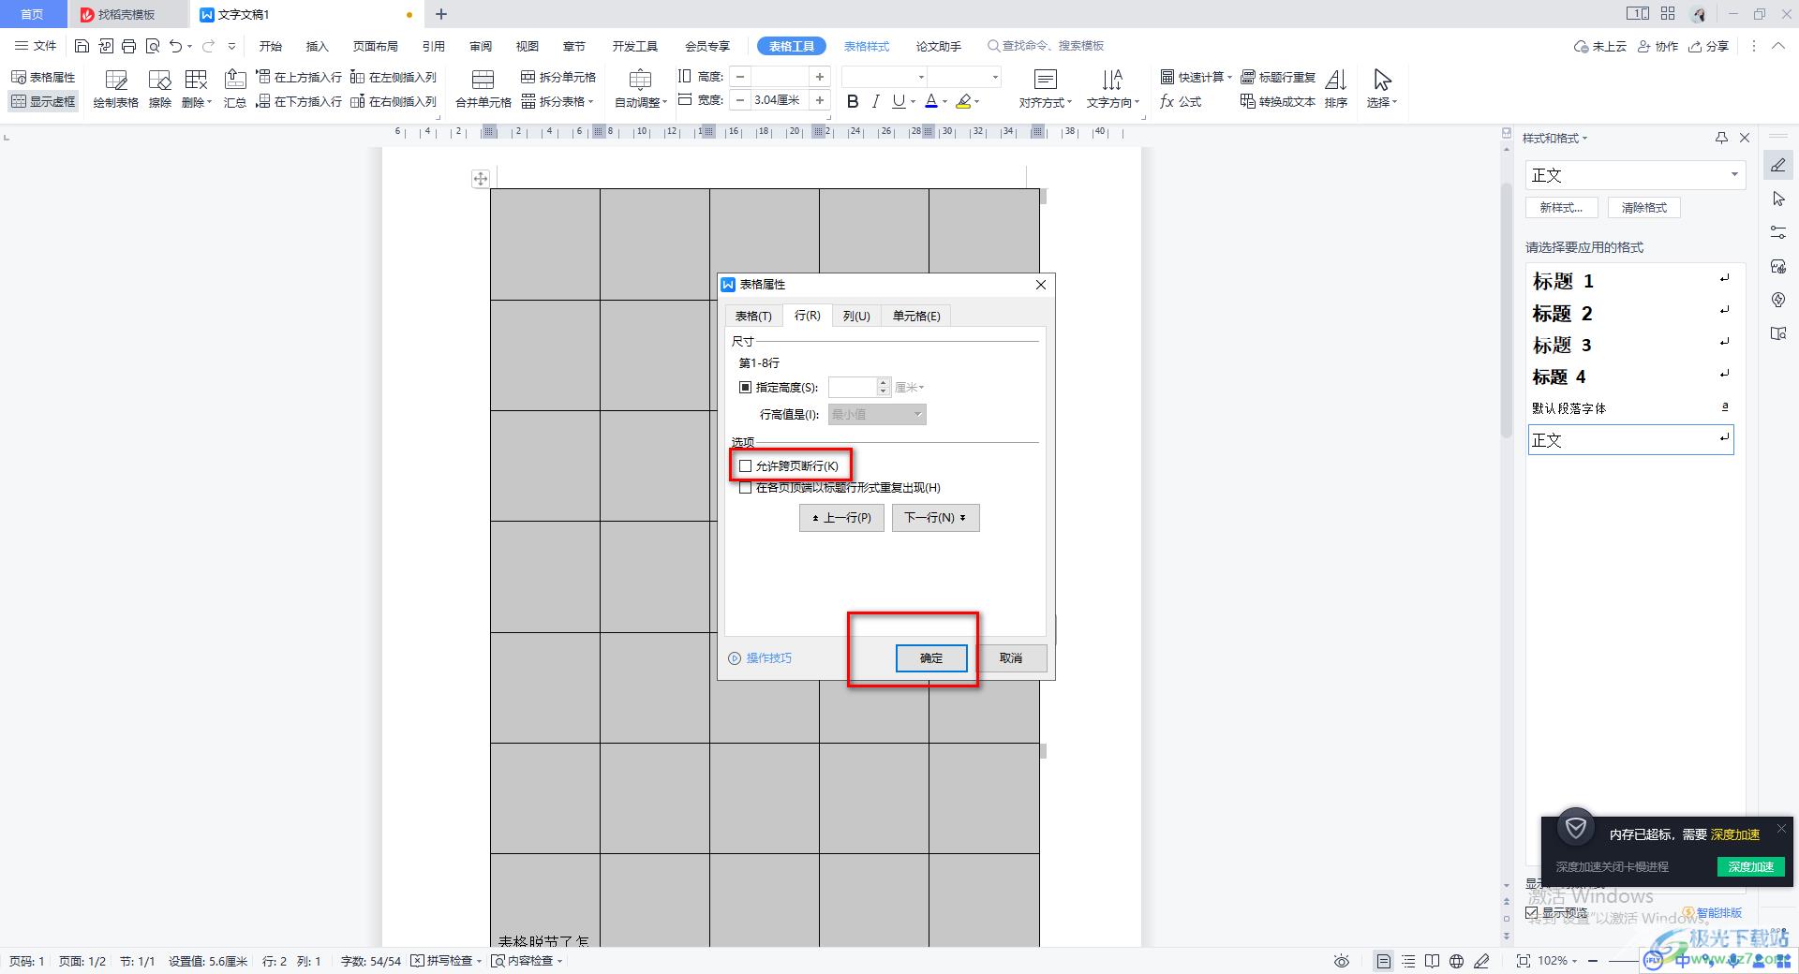This screenshot has width=1799, height=974.
Task: Click repeat header rows (标题行重复)
Action: [x=1278, y=77]
